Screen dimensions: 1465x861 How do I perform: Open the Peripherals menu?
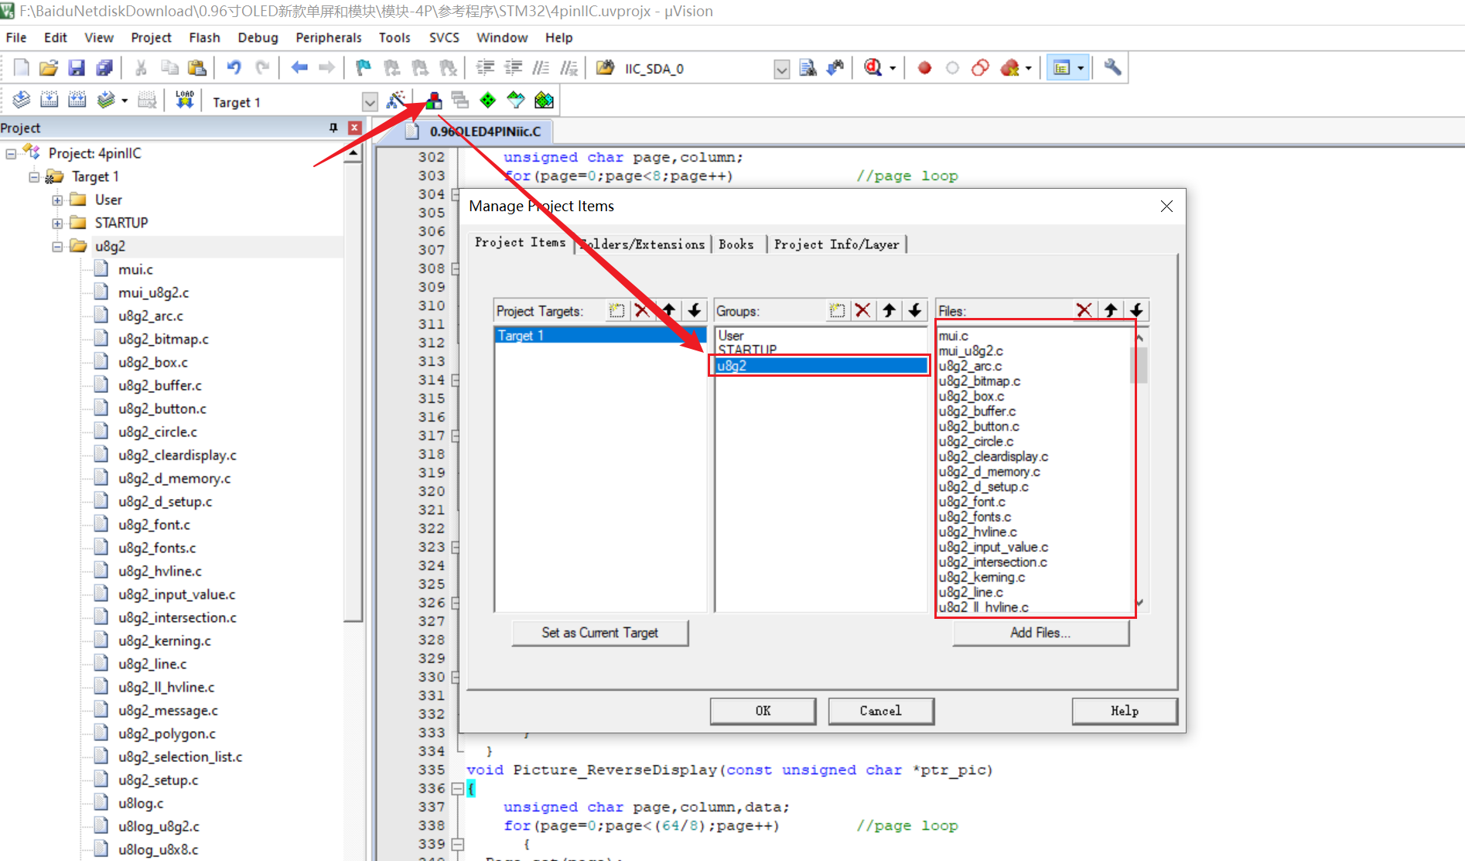pos(328,38)
